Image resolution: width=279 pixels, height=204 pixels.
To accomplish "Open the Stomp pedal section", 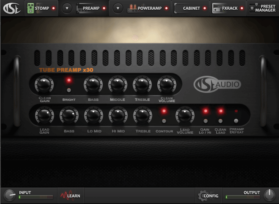I will point(42,8).
